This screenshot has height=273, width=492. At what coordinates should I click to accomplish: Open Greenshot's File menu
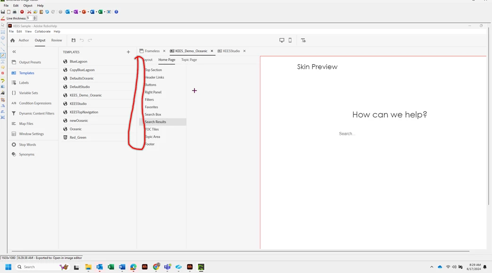tap(6, 6)
